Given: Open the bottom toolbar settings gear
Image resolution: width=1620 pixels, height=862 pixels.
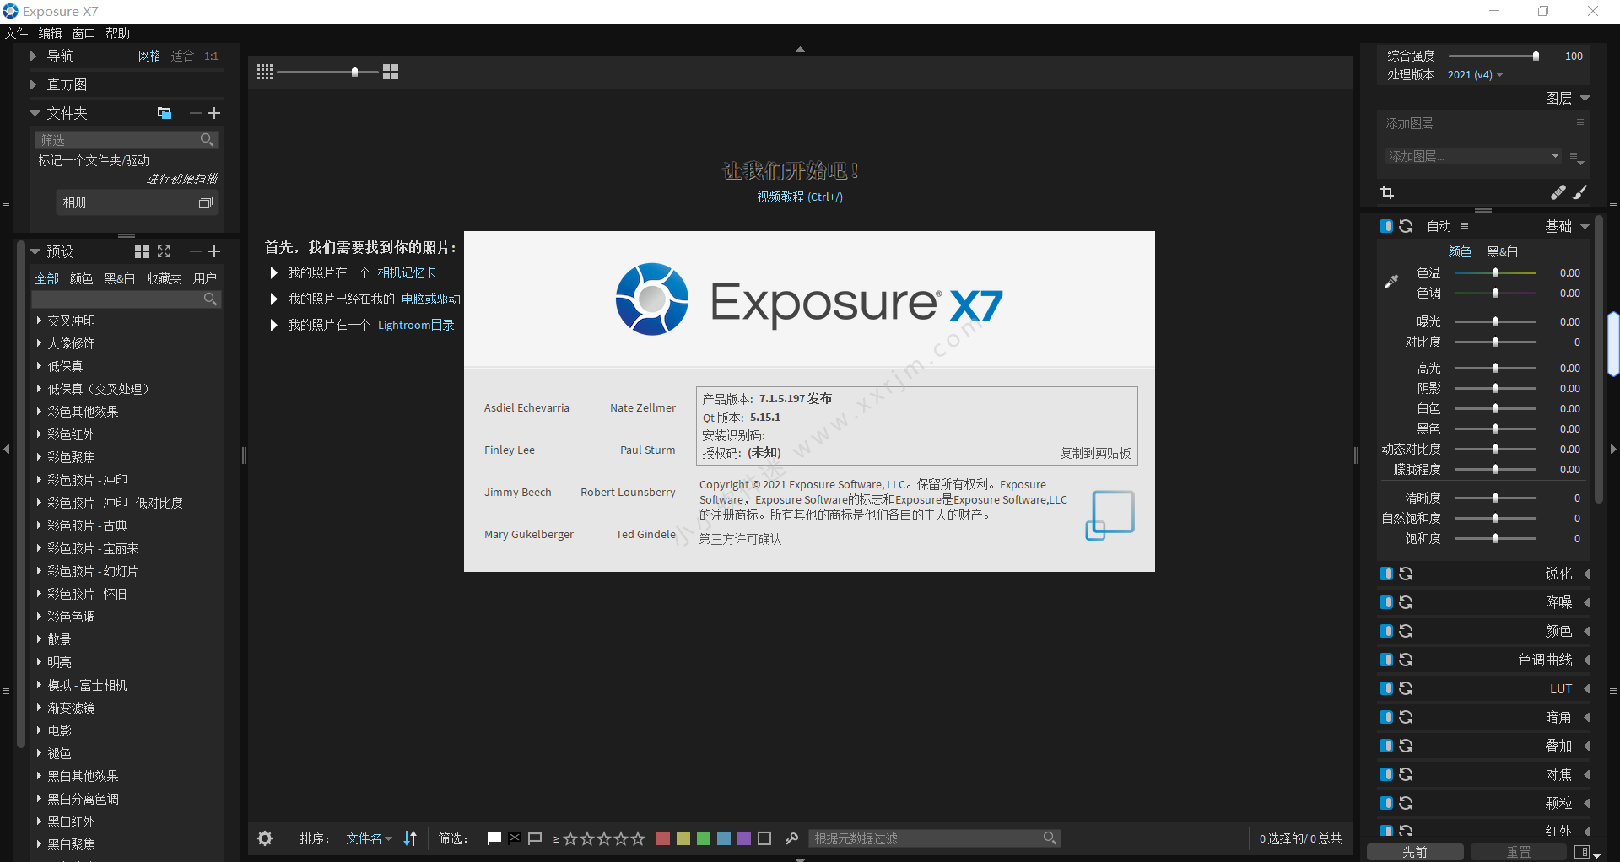Looking at the screenshot, I should [x=265, y=838].
